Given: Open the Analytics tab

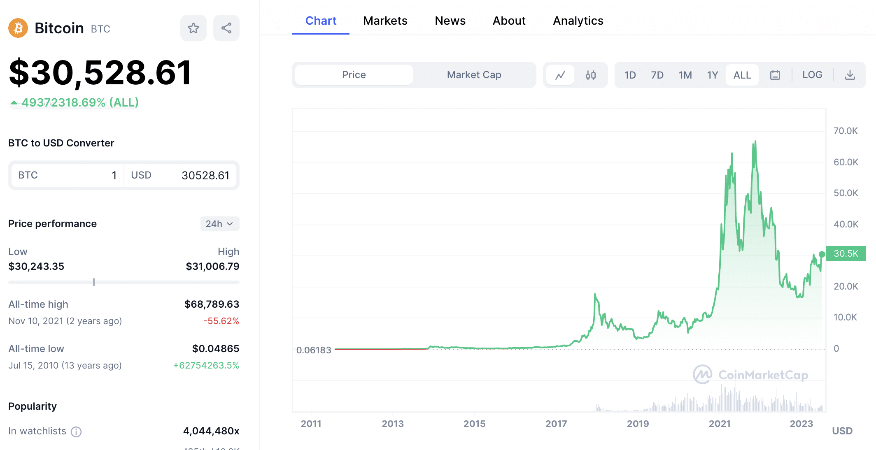Looking at the screenshot, I should pos(578,20).
